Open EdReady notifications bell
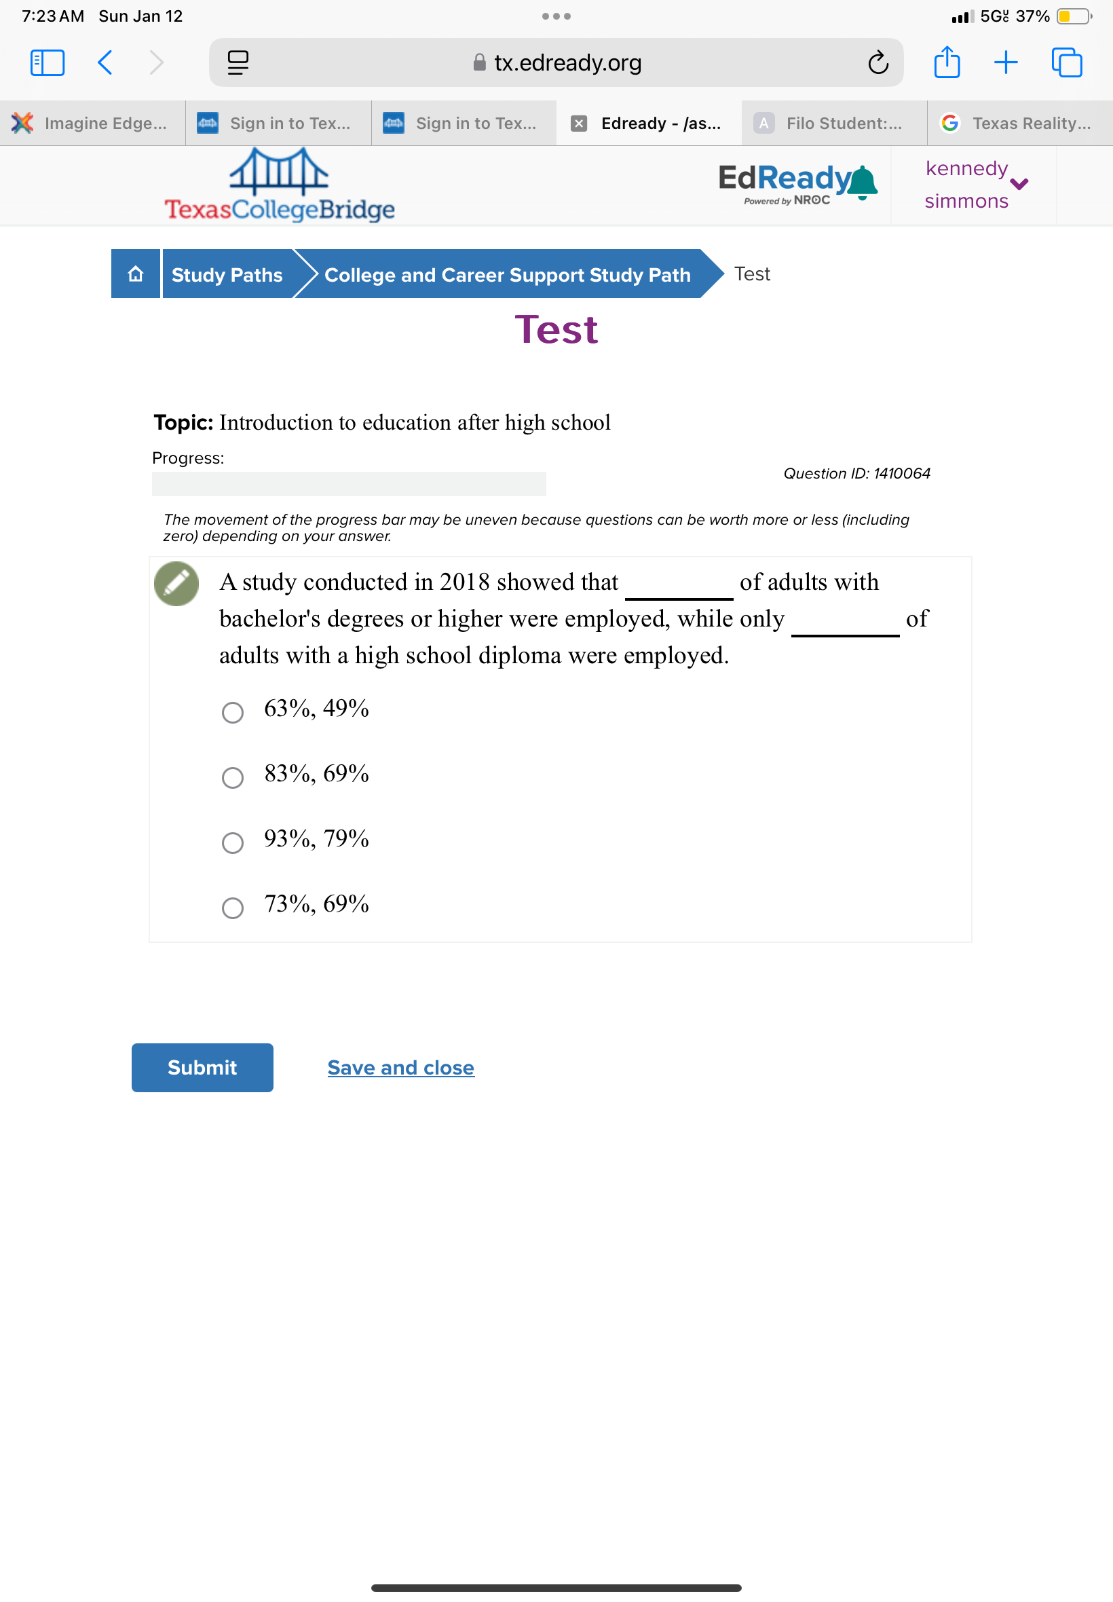1113x1602 pixels. (863, 183)
